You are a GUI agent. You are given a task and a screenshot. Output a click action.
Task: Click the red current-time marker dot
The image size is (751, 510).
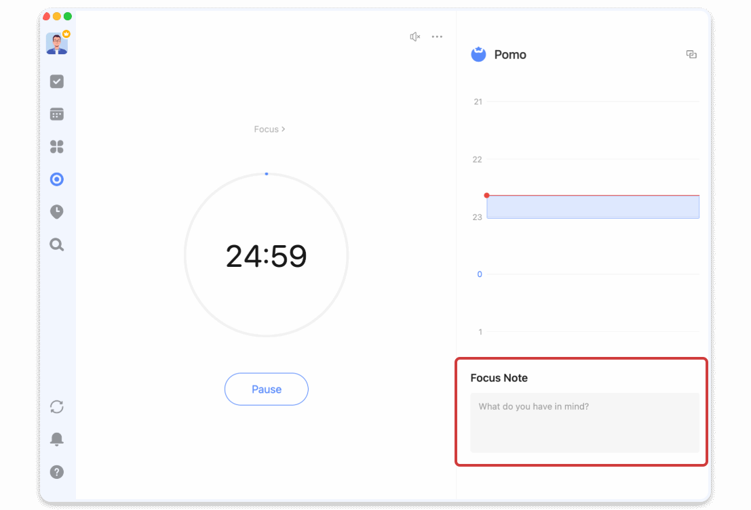[x=486, y=196]
